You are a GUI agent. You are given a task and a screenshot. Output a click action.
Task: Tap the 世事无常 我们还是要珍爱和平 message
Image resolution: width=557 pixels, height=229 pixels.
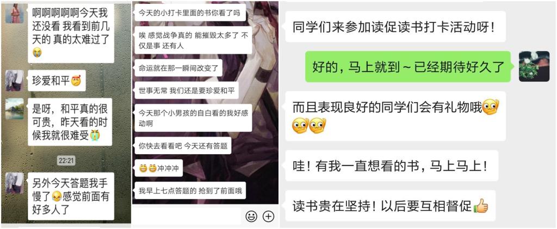[x=187, y=91]
